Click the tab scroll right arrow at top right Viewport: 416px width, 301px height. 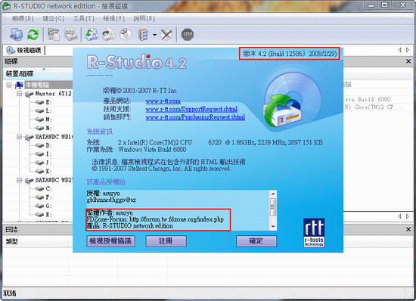click(408, 50)
